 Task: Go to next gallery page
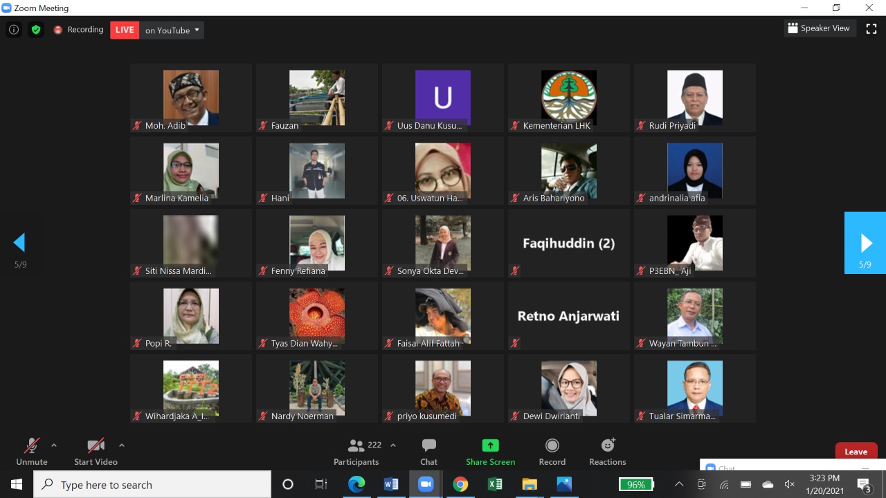[x=865, y=243]
